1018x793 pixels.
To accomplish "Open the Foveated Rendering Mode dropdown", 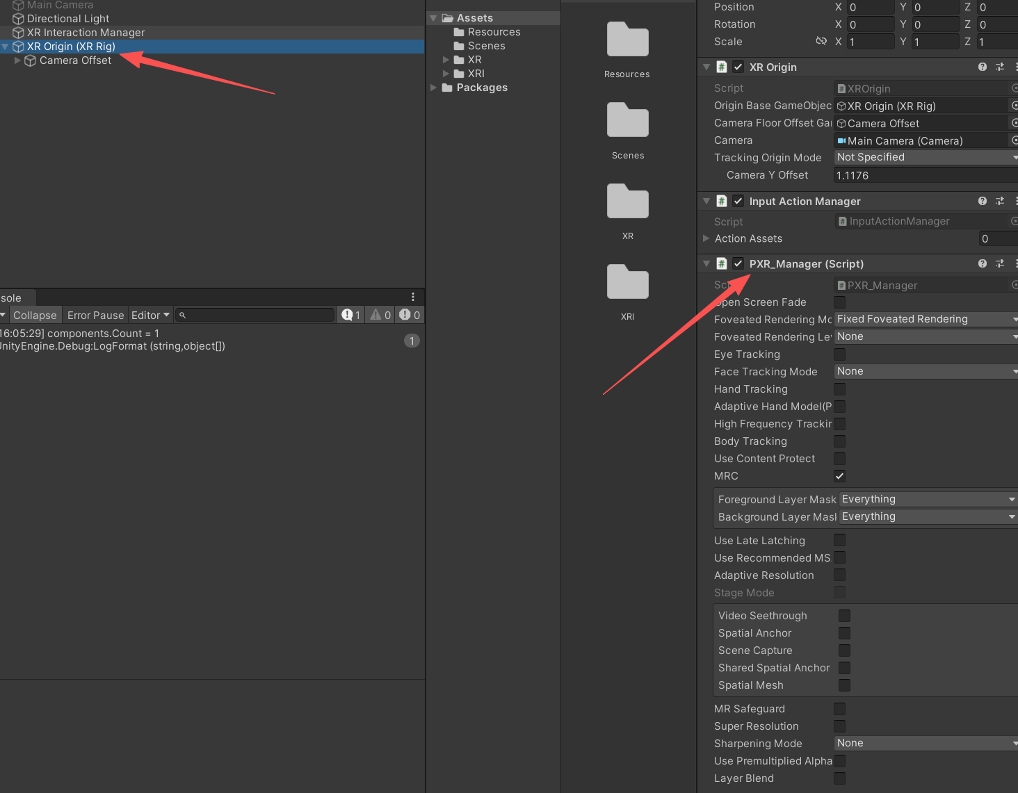I will [x=925, y=319].
